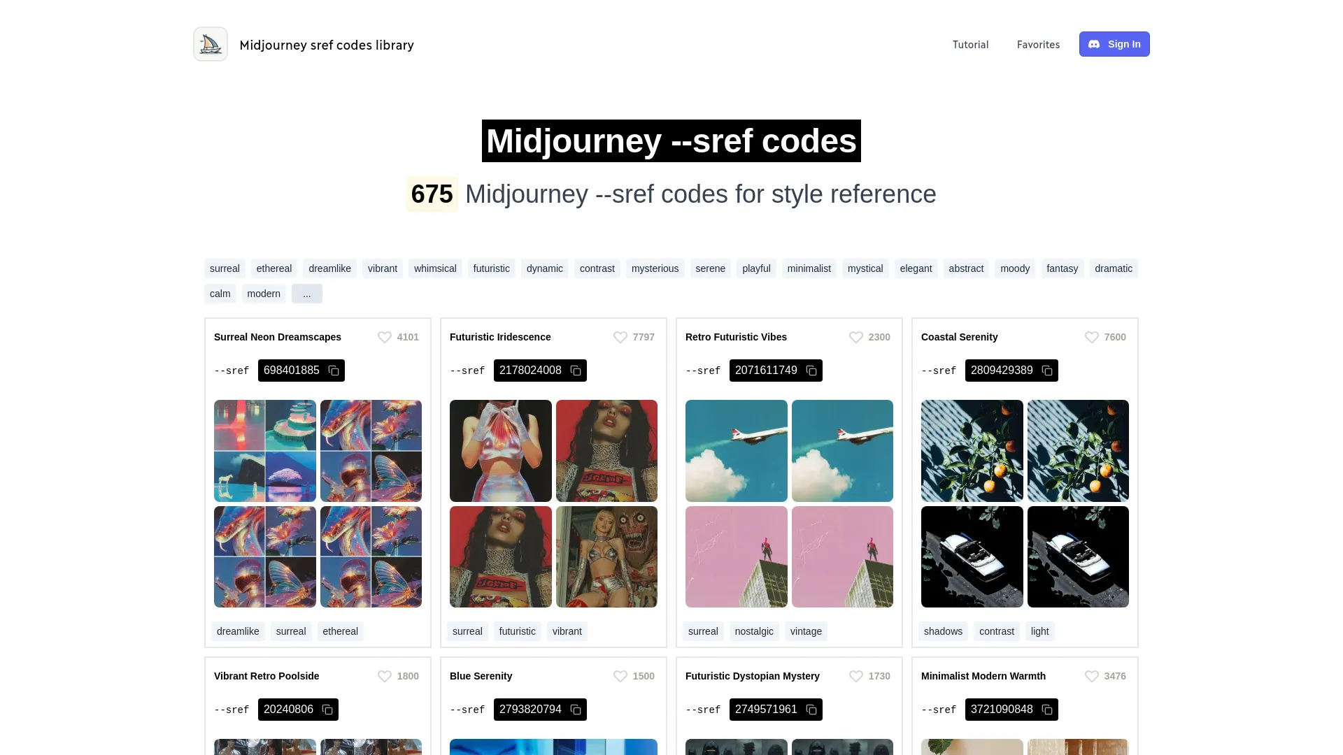Open the Tutorial page
The image size is (1343, 755).
click(970, 44)
